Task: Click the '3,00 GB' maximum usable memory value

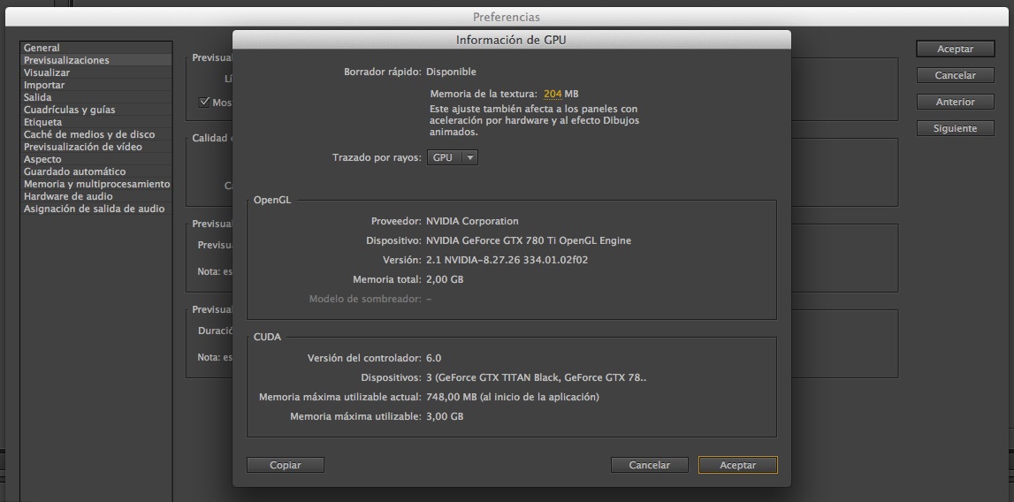Action: pyautogui.click(x=445, y=416)
